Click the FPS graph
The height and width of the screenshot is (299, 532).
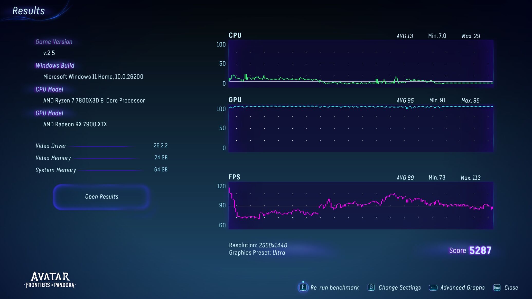[361, 206]
